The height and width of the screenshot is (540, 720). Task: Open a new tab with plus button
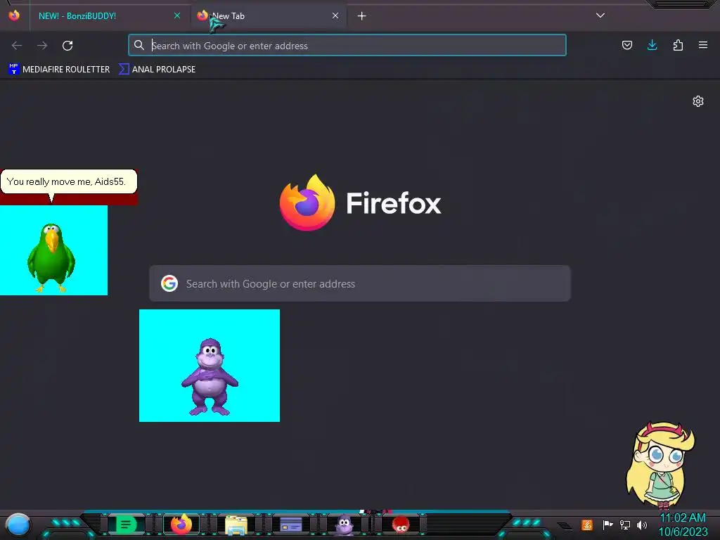coord(362,16)
